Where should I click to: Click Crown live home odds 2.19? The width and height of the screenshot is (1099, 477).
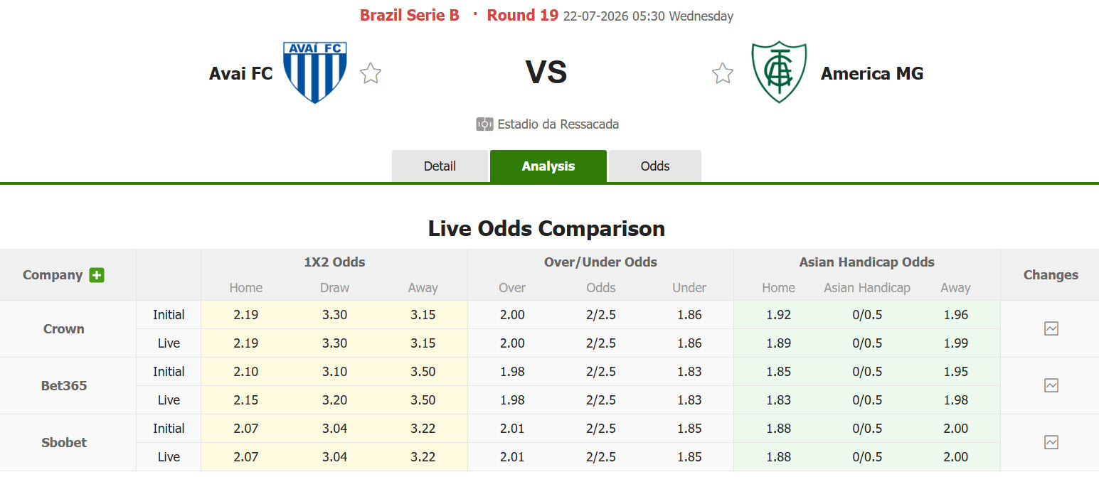coord(246,343)
